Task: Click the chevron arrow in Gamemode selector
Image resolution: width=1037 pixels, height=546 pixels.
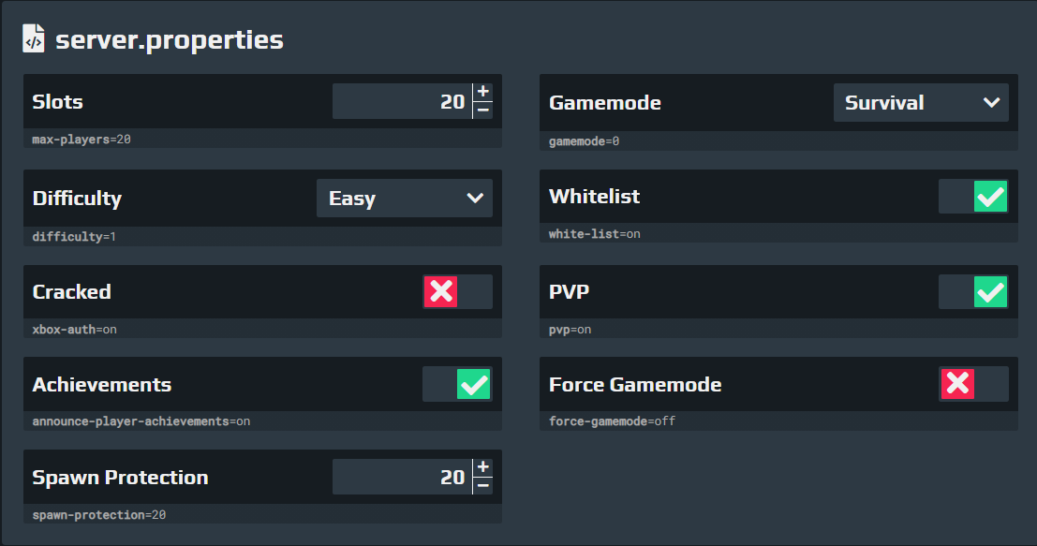Action: [991, 102]
